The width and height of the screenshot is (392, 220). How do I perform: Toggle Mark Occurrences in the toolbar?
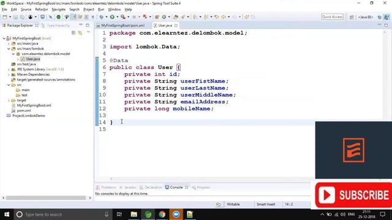[x=73, y=17]
